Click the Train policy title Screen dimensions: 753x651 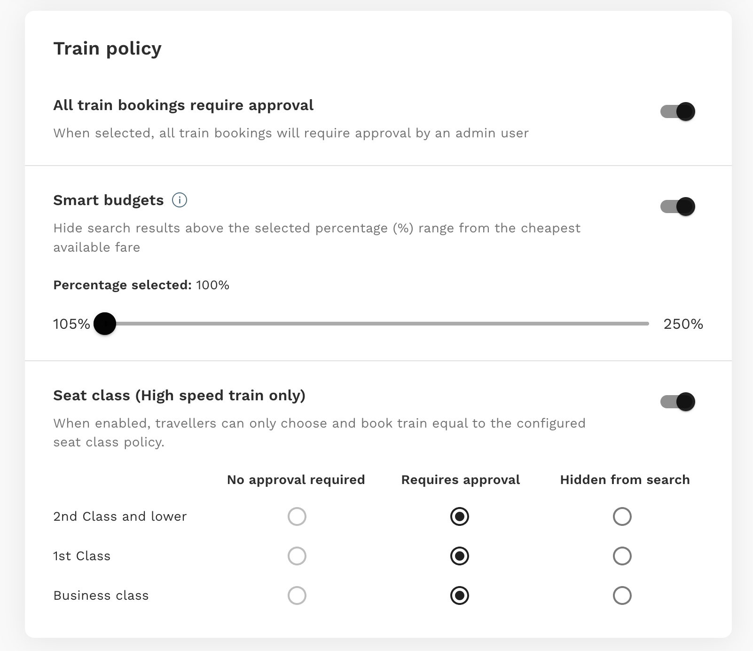coord(108,49)
